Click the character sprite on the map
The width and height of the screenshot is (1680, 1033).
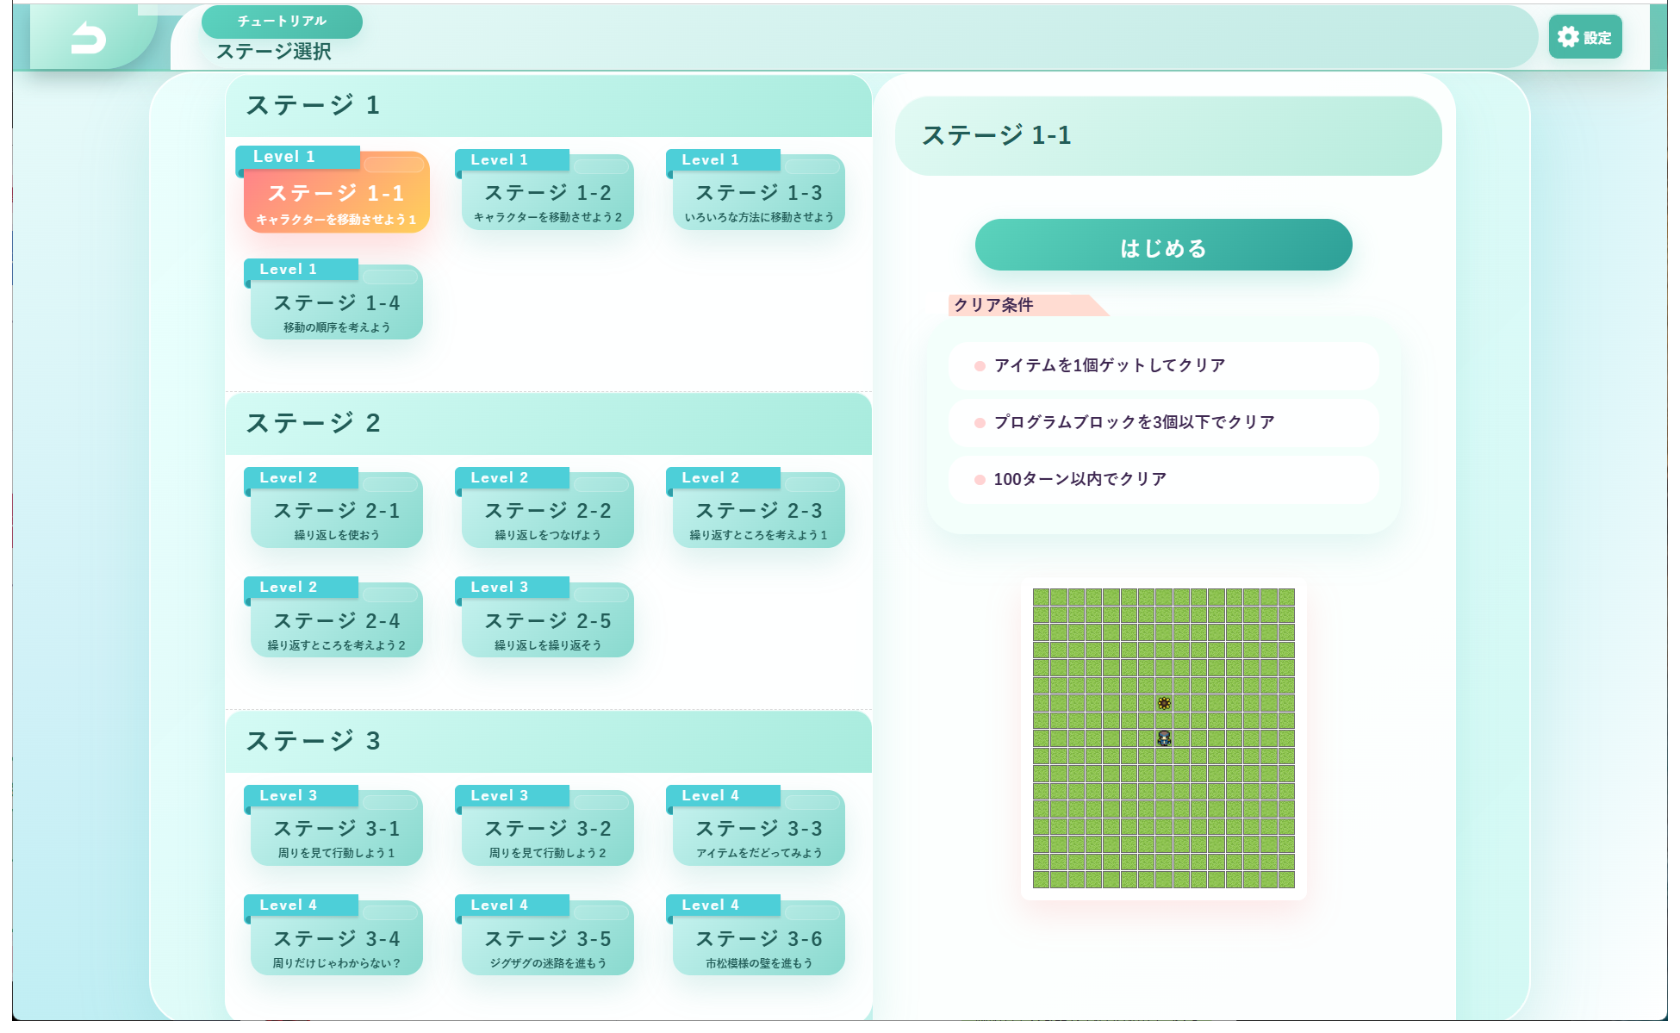[1164, 738]
